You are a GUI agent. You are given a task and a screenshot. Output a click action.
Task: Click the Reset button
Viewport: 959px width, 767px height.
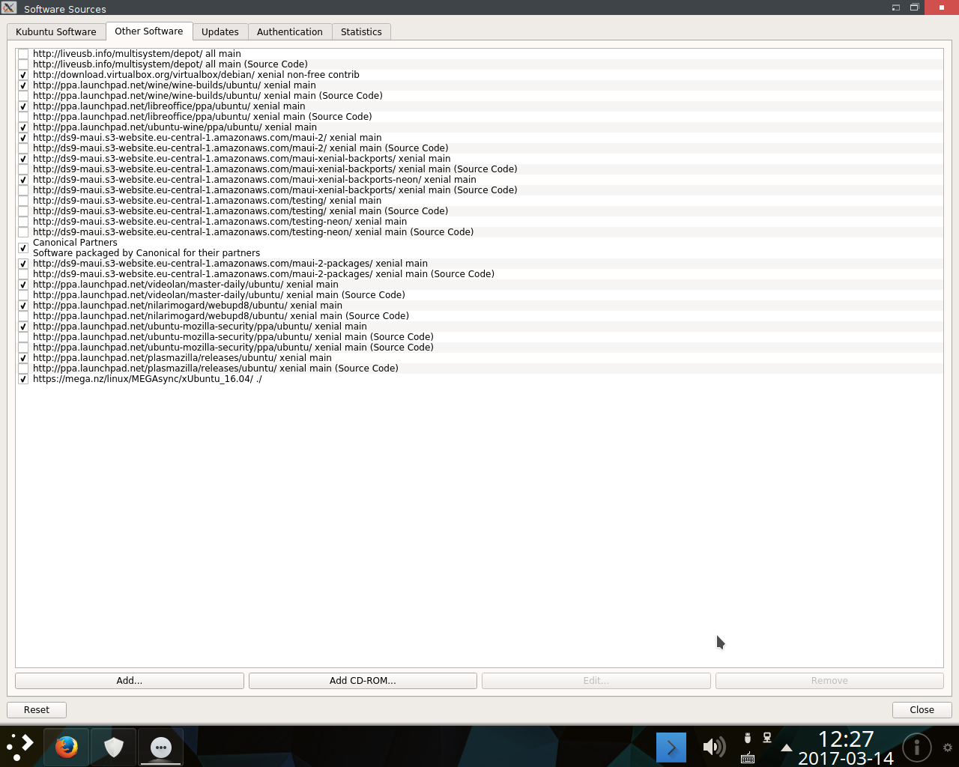(x=37, y=709)
